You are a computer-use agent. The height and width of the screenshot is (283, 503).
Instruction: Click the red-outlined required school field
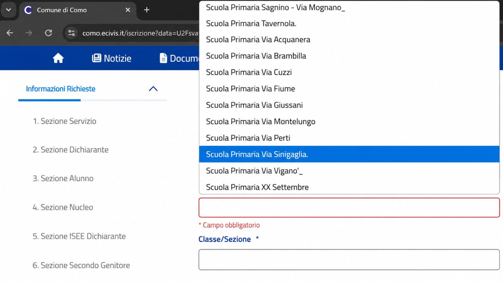point(349,208)
